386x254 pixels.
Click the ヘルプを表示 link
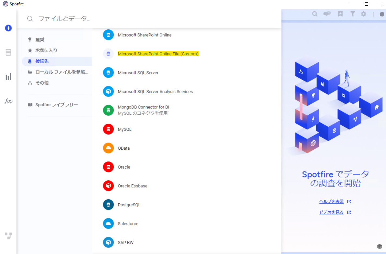click(331, 201)
